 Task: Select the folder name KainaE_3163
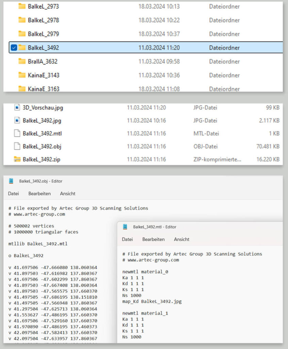pyautogui.click(x=44, y=89)
